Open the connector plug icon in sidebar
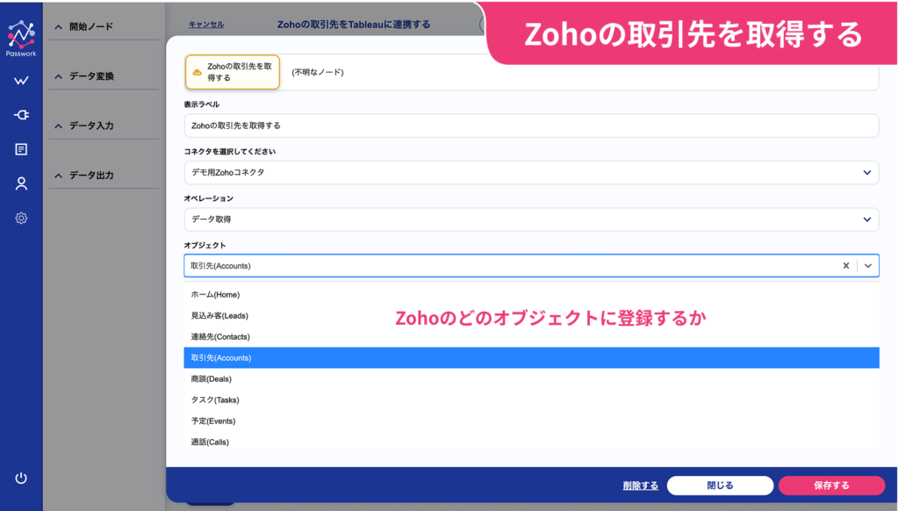Viewport: 899px width, 511px height. click(x=21, y=115)
